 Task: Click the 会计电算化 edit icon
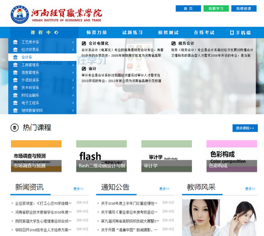(84, 43)
